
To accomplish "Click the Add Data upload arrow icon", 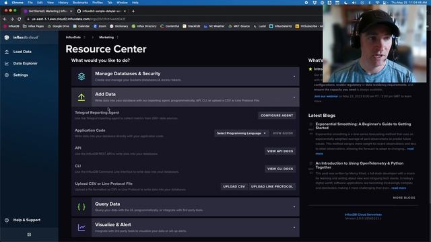I will coord(81,97).
